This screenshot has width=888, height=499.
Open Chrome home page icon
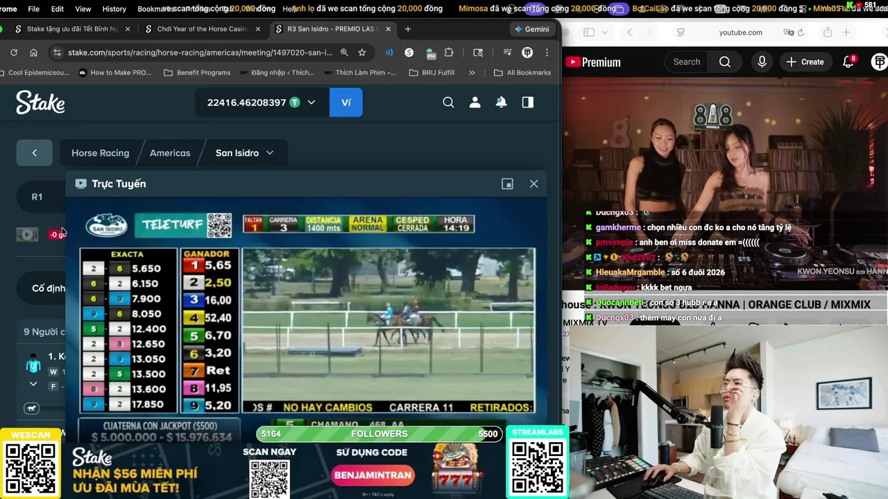(x=33, y=52)
